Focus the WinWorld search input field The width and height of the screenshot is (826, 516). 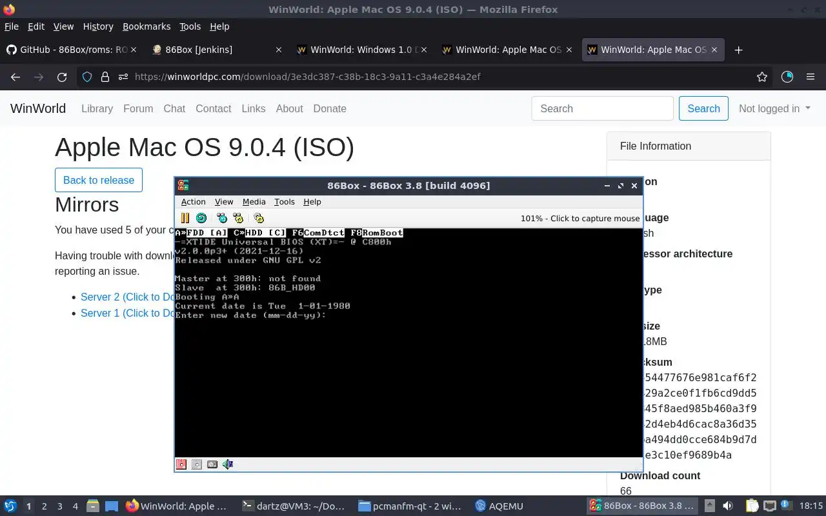603,108
